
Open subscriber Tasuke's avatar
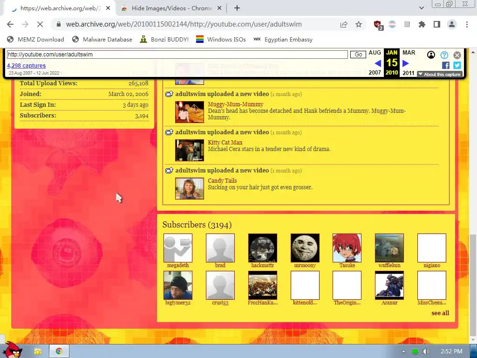tap(347, 248)
